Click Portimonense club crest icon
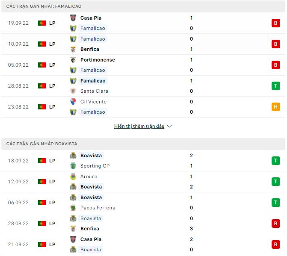 (73, 60)
